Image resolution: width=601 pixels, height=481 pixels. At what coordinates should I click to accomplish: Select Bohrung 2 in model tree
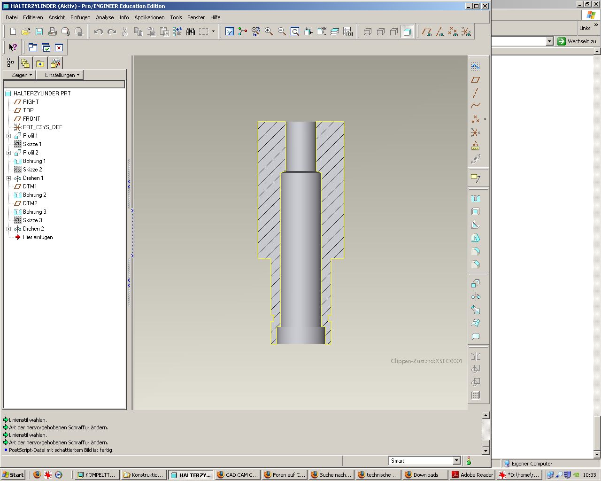[x=35, y=195]
